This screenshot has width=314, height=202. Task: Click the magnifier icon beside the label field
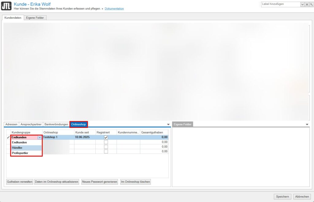pyautogui.click(x=311, y=4)
